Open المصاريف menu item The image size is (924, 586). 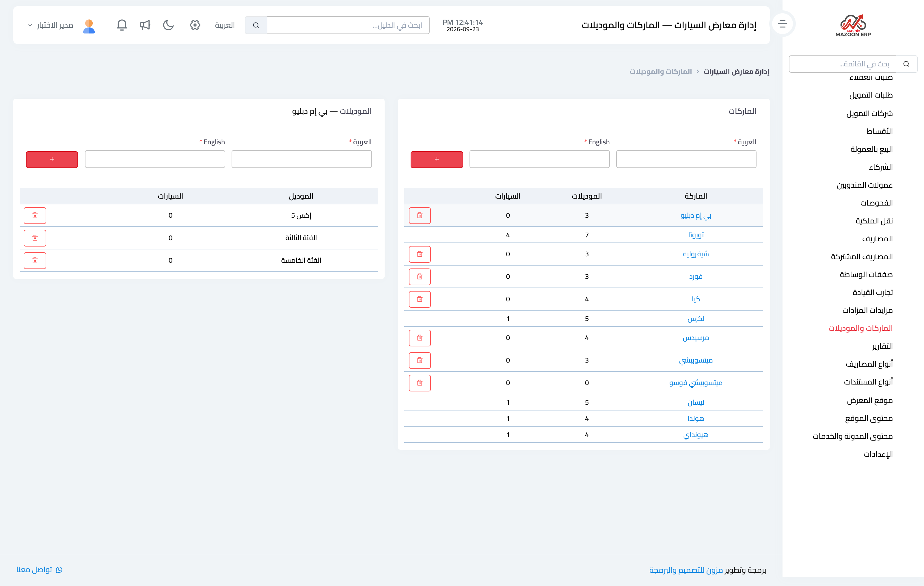tap(878, 239)
